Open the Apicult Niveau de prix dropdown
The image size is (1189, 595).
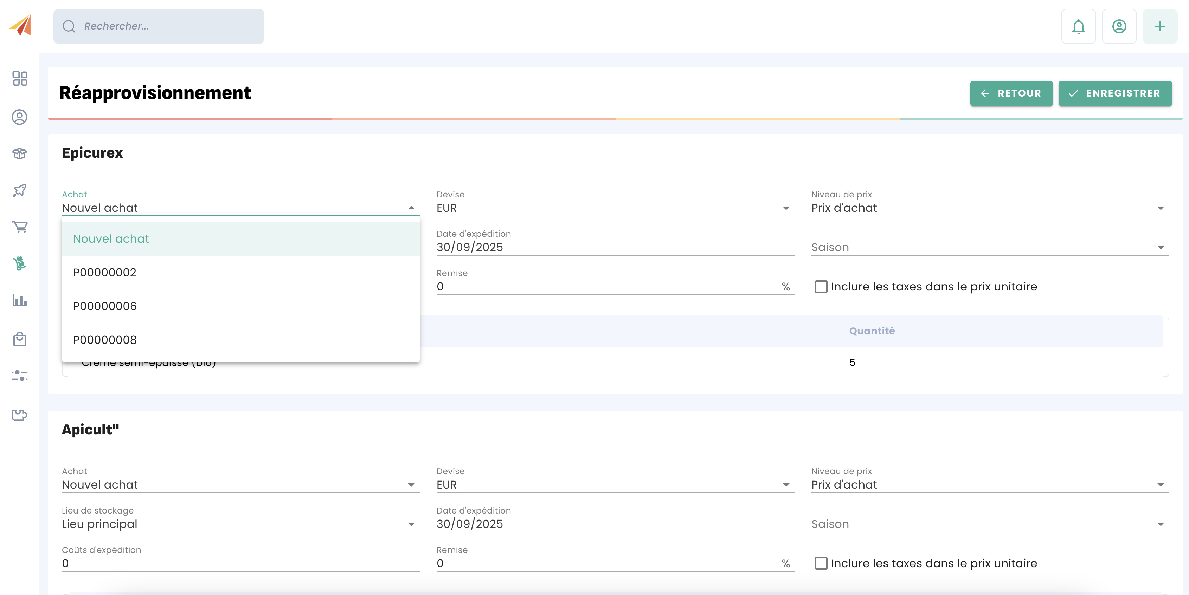tap(989, 485)
